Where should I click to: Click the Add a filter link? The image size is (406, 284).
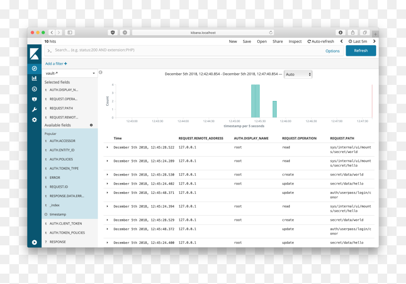click(x=56, y=64)
